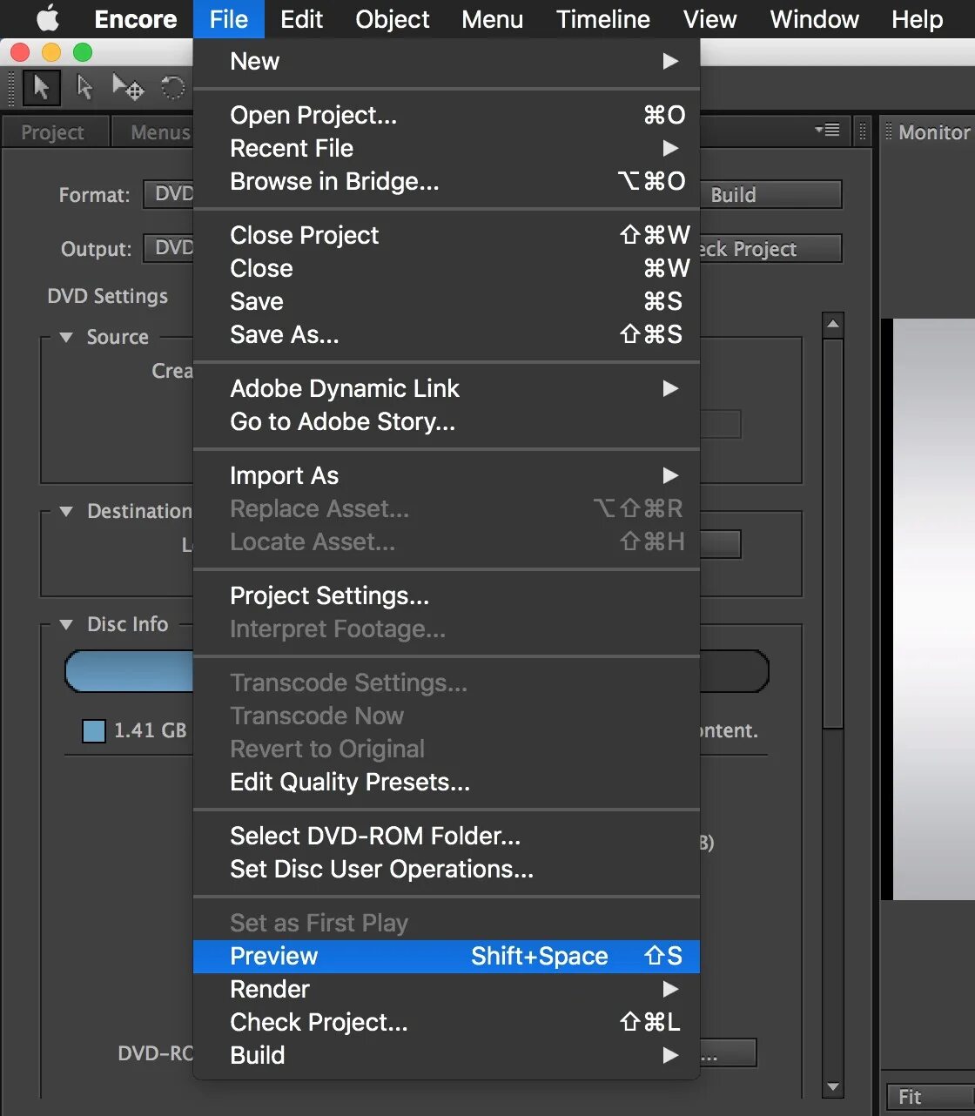The height and width of the screenshot is (1116, 975).
Task: Choose Preview from the File menu
Action: click(447, 956)
